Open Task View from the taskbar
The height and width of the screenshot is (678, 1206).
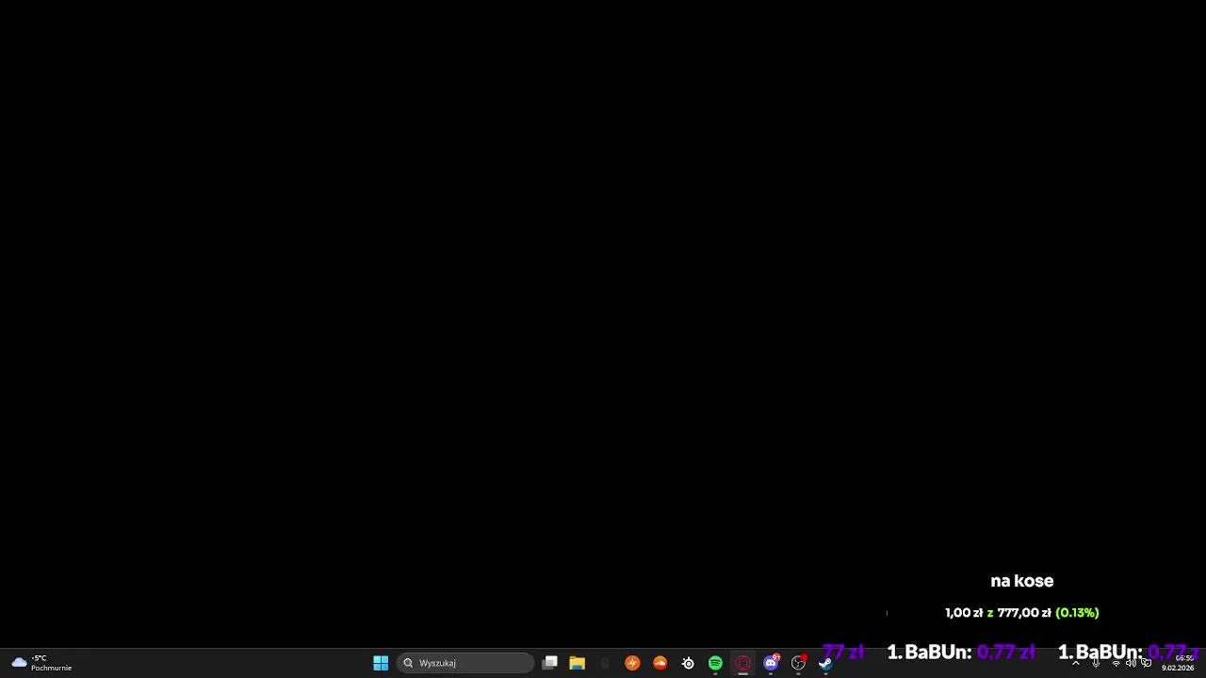(550, 663)
